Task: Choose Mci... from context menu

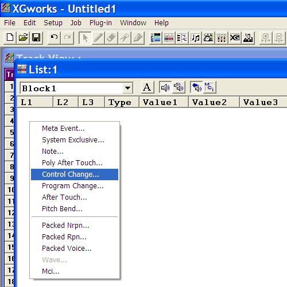Action: click(75, 272)
